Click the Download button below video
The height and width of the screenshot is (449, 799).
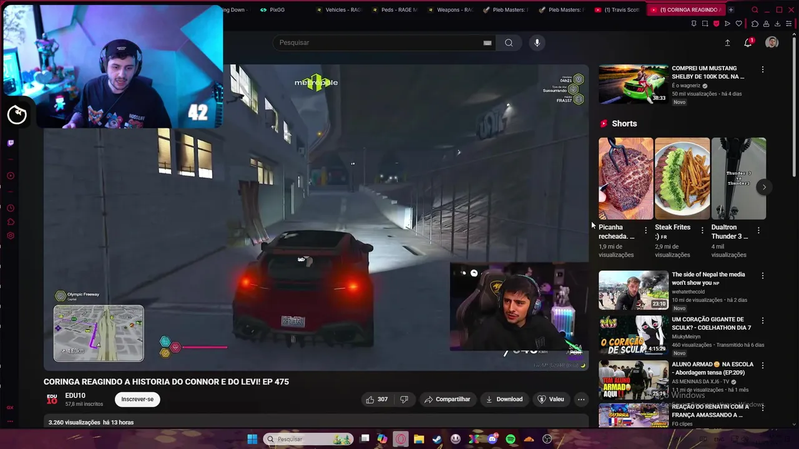(x=504, y=399)
